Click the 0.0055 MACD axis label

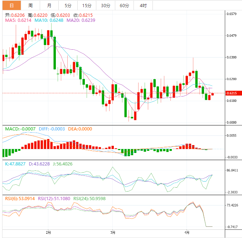[x=232, y=135]
